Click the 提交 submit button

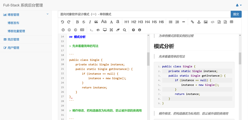(x=236, y=14)
